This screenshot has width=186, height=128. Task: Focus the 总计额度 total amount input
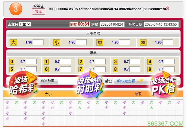(68, 81)
